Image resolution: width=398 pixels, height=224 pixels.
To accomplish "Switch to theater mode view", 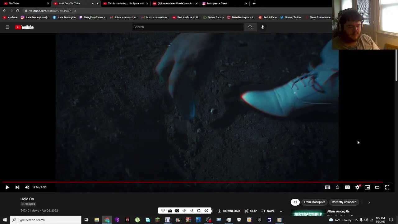I will [377, 187].
